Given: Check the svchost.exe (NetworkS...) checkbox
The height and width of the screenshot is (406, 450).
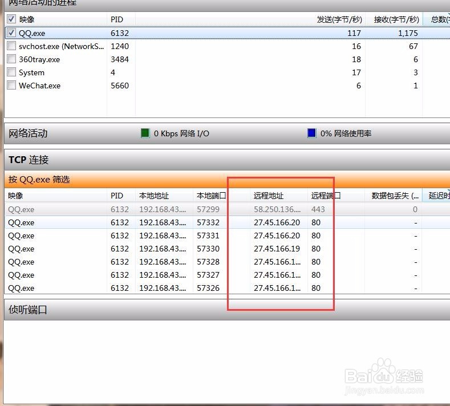Looking at the screenshot, I should tap(11, 46).
